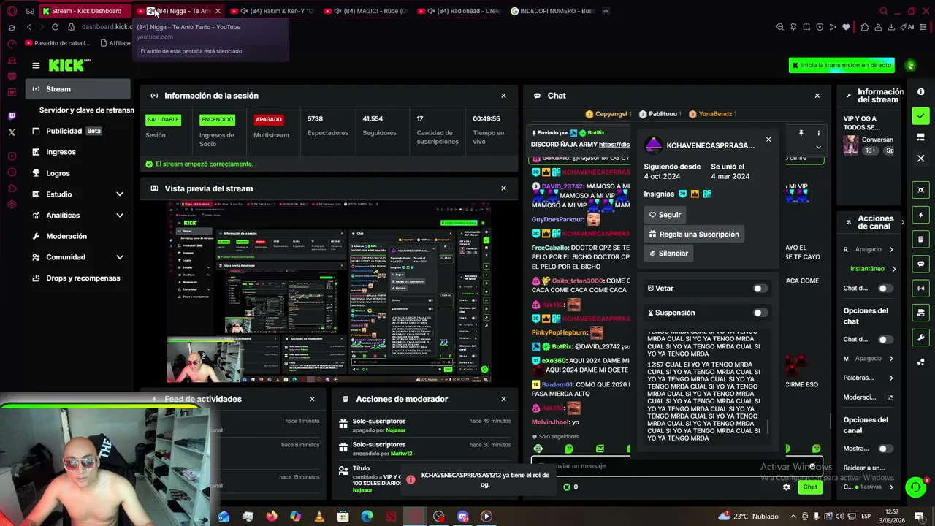Toggle the Mostra... switch

885,449
